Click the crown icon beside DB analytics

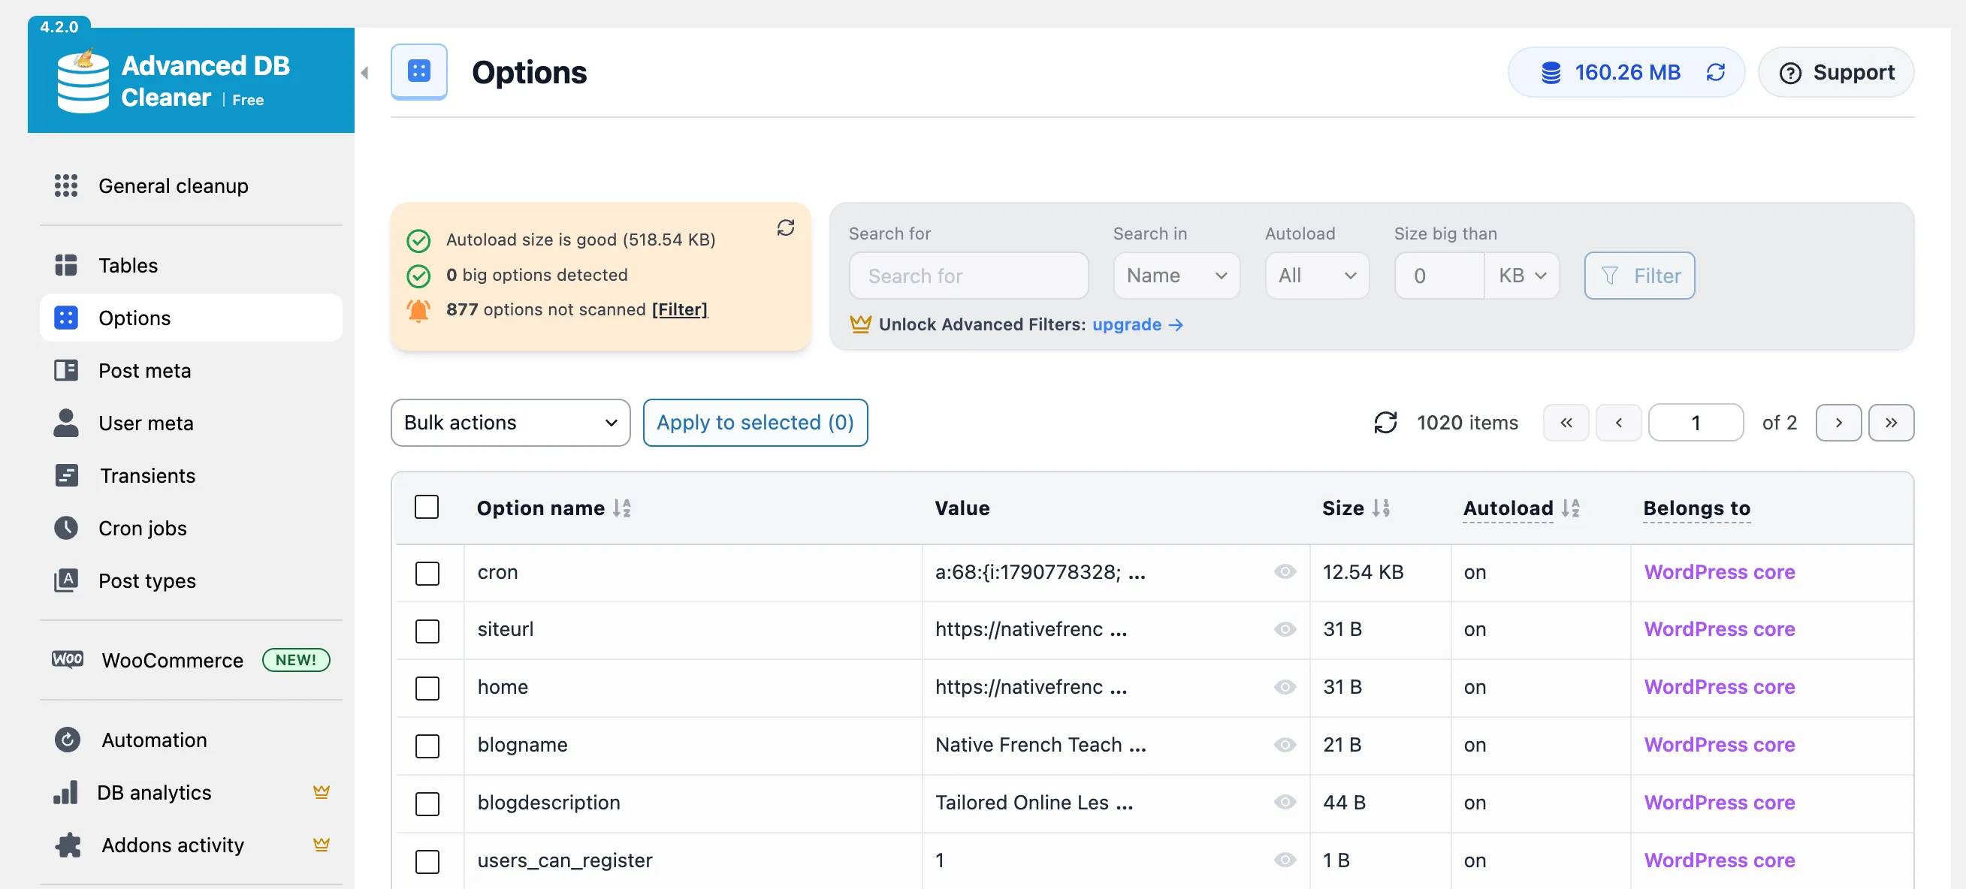coord(322,792)
